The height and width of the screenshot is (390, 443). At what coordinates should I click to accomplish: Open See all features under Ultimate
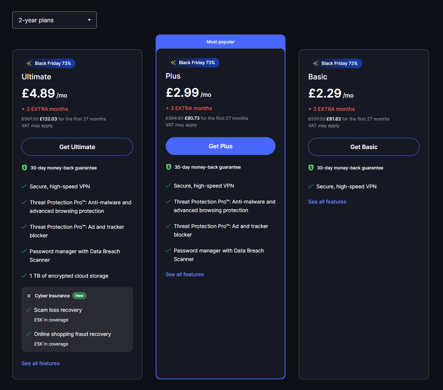pos(40,363)
